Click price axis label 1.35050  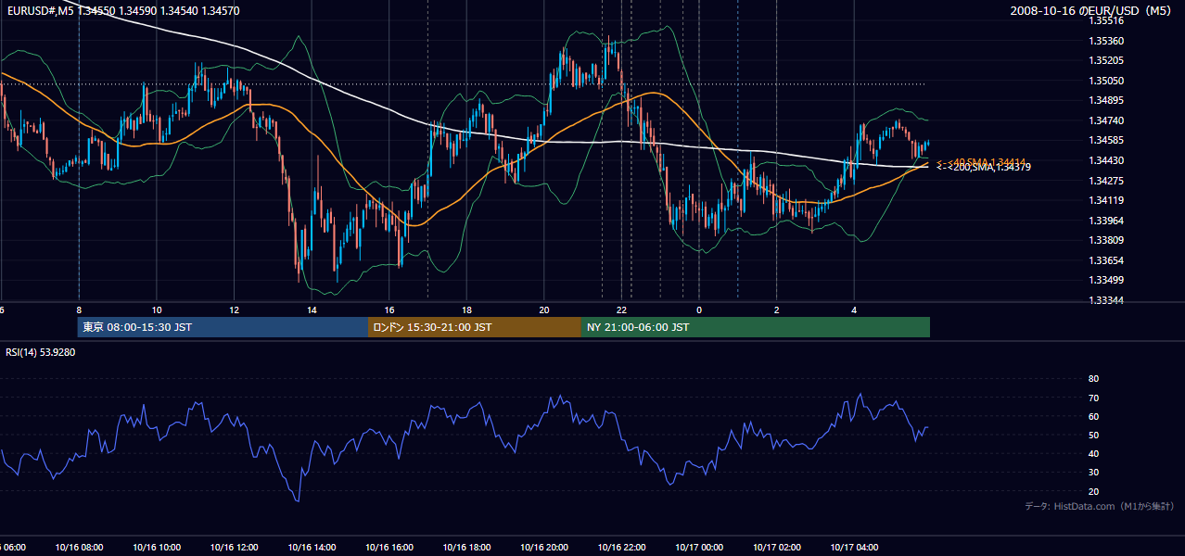tap(1105, 81)
